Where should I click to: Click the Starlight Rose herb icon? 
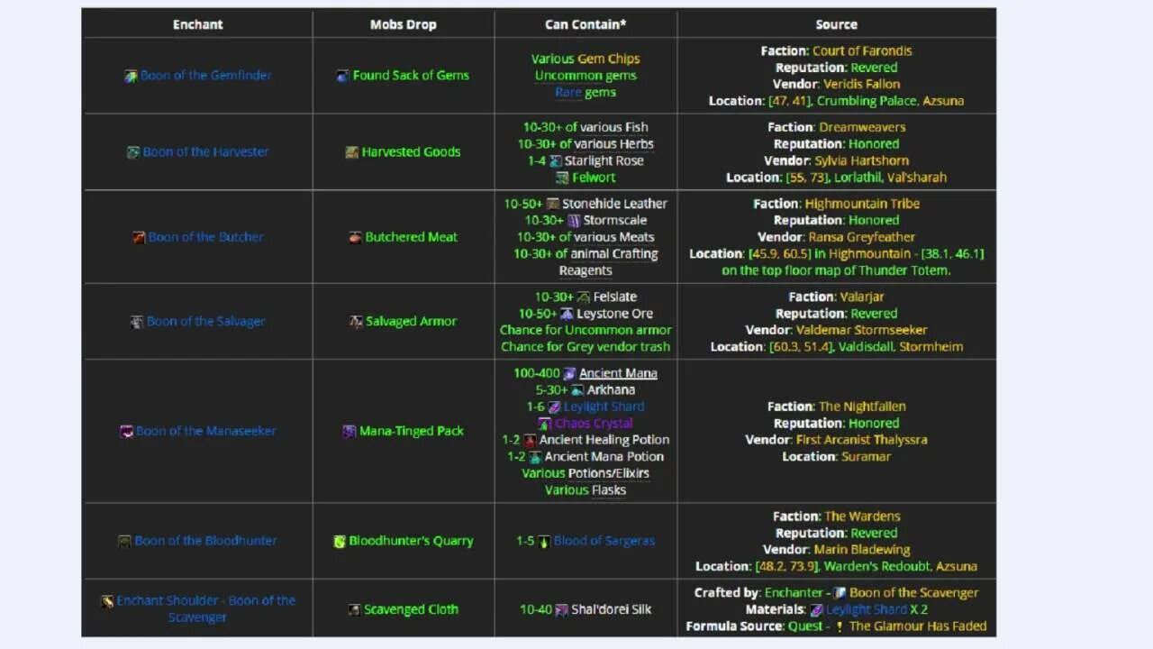pos(556,161)
